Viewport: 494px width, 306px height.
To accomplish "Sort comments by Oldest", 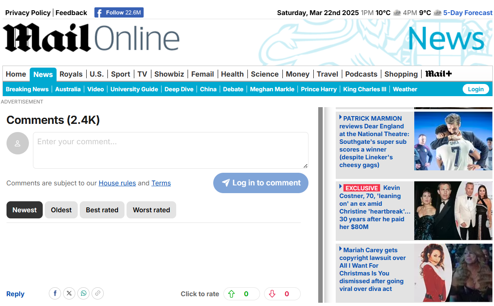I will click(61, 210).
